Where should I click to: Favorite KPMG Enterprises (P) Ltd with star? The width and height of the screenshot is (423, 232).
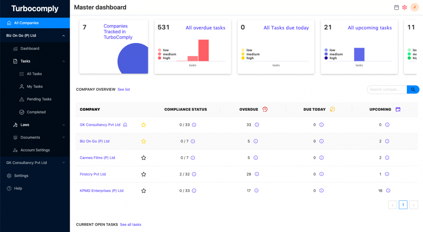[143, 190]
